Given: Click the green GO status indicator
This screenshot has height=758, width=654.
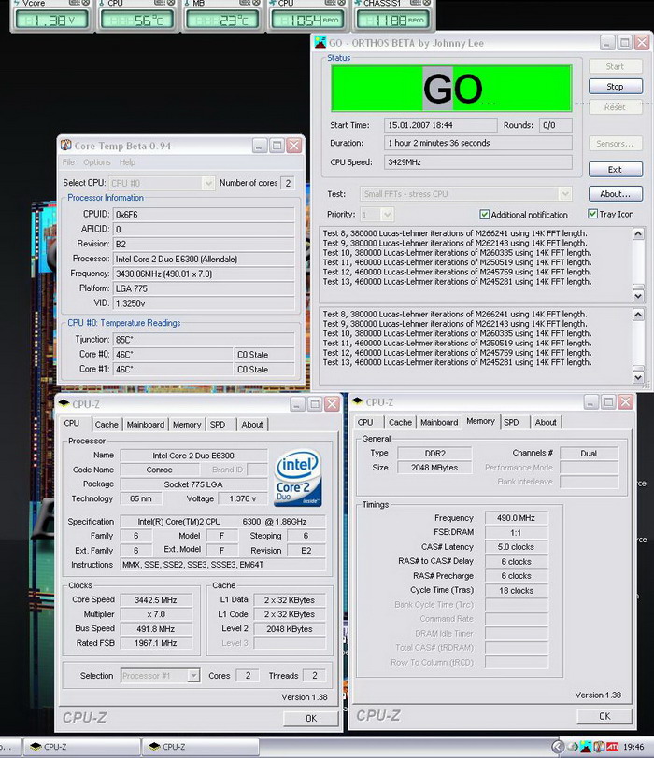Looking at the screenshot, I should [452, 89].
